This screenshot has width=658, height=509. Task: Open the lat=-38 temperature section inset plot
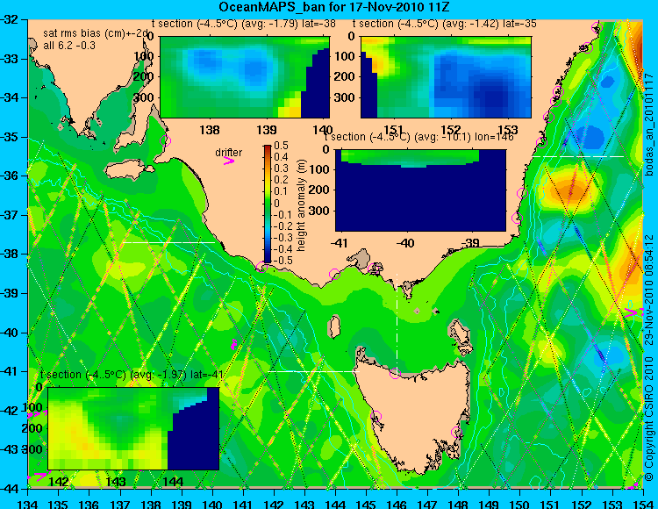pos(245,77)
